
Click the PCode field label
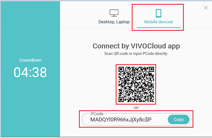[97, 114]
